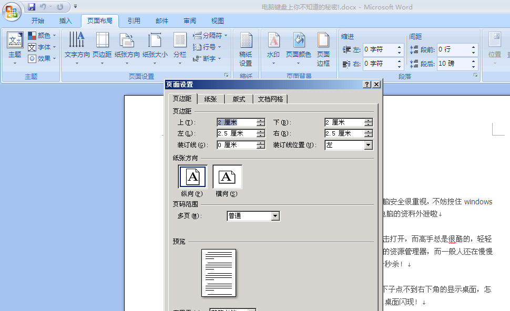Switch to 开始 ribbon tab
This screenshot has height=311, width=510.
(37, 21)
